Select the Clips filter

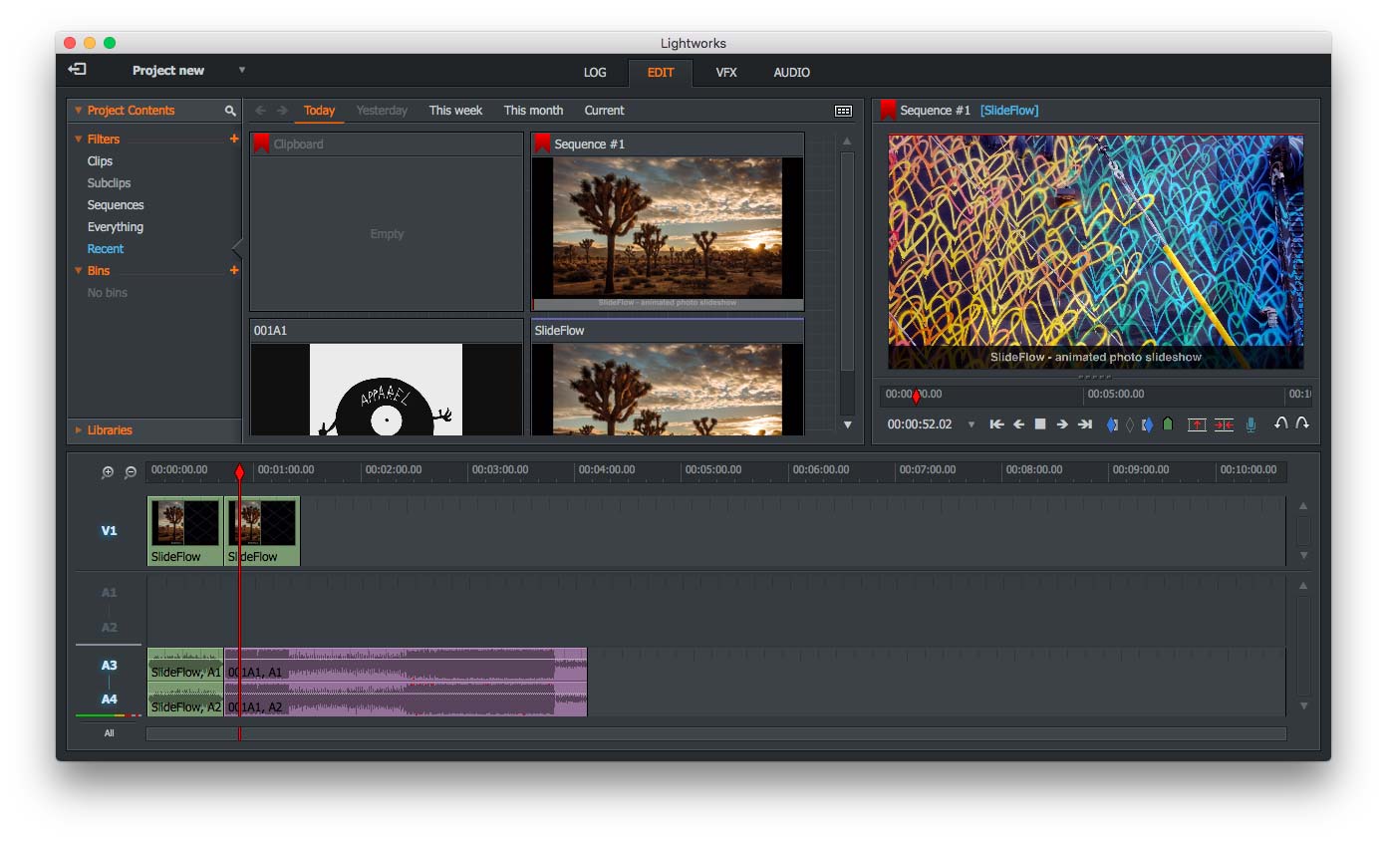(100, 161)
